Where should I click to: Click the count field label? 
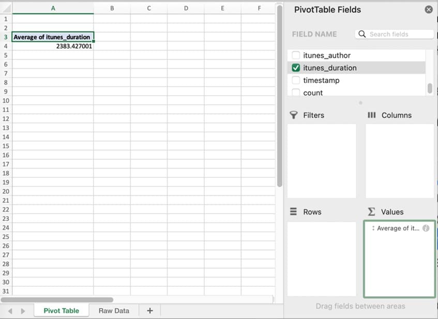313,93
